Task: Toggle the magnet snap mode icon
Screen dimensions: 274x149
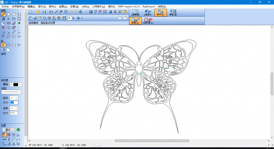Action: pos(4,135)
